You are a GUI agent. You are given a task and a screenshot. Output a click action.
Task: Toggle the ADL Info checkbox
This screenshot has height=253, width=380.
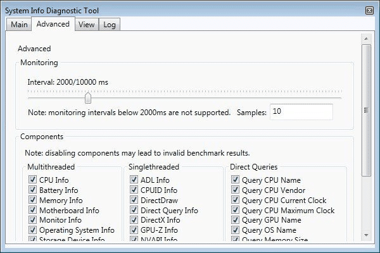(134, 180)
